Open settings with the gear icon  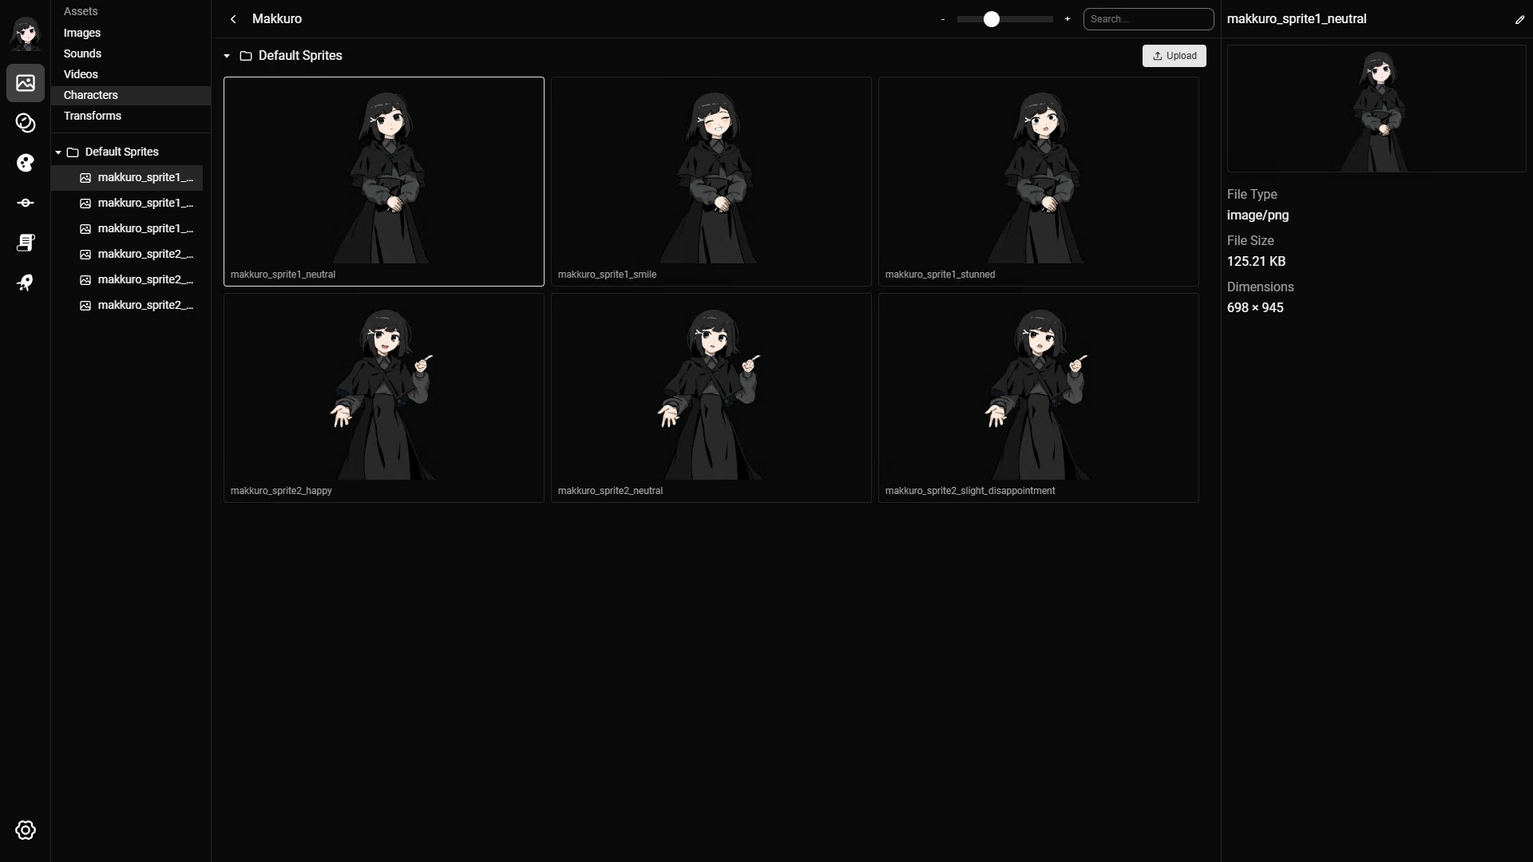pyautogui.click(x=26, y=830)
